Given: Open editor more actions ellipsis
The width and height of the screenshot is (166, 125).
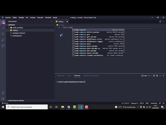Looking at the screenshot, I should click(x=163, y=21).
